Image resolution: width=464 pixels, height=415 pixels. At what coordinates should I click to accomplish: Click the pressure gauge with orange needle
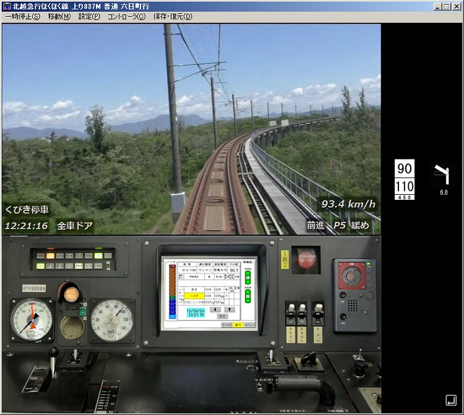[32, 320]
